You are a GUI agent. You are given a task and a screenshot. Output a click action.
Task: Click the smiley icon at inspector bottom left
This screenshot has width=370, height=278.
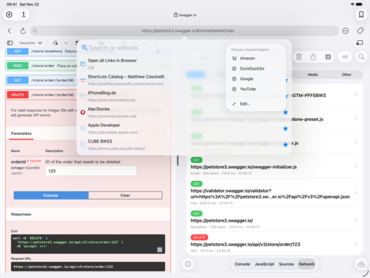click(x=188, y=264)
